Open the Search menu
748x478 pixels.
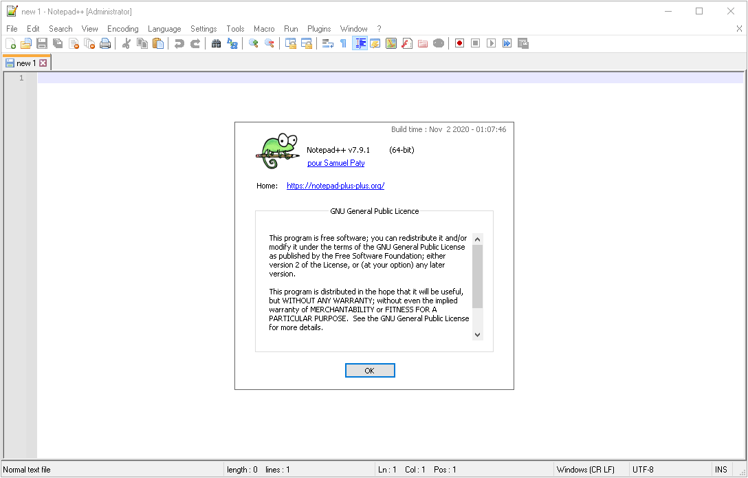(x=60, y=29)
